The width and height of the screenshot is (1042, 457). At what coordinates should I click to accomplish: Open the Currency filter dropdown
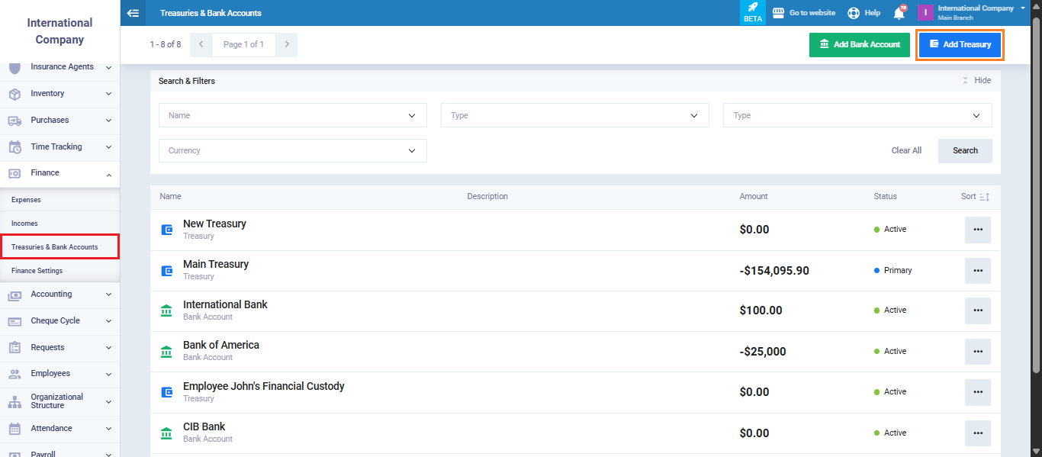(x=292, y=150)
